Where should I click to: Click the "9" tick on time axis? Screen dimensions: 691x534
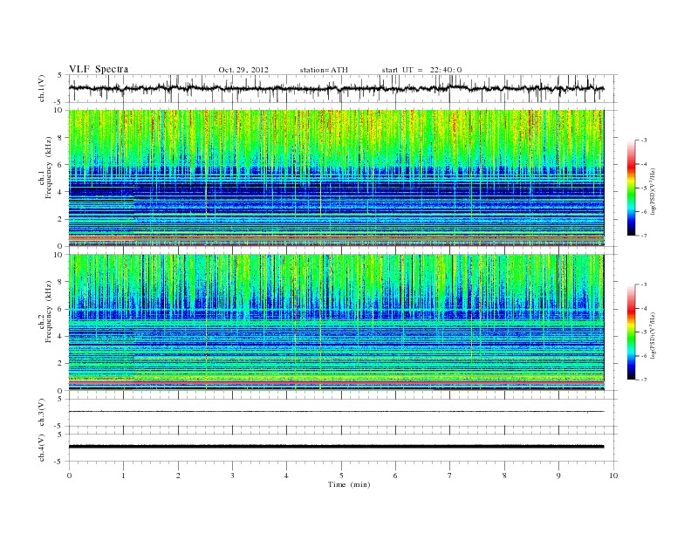[x=558, y=476]
